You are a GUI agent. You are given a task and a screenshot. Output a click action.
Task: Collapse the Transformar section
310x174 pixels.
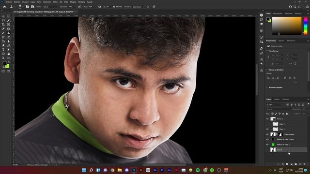click(x=267, y=51)
